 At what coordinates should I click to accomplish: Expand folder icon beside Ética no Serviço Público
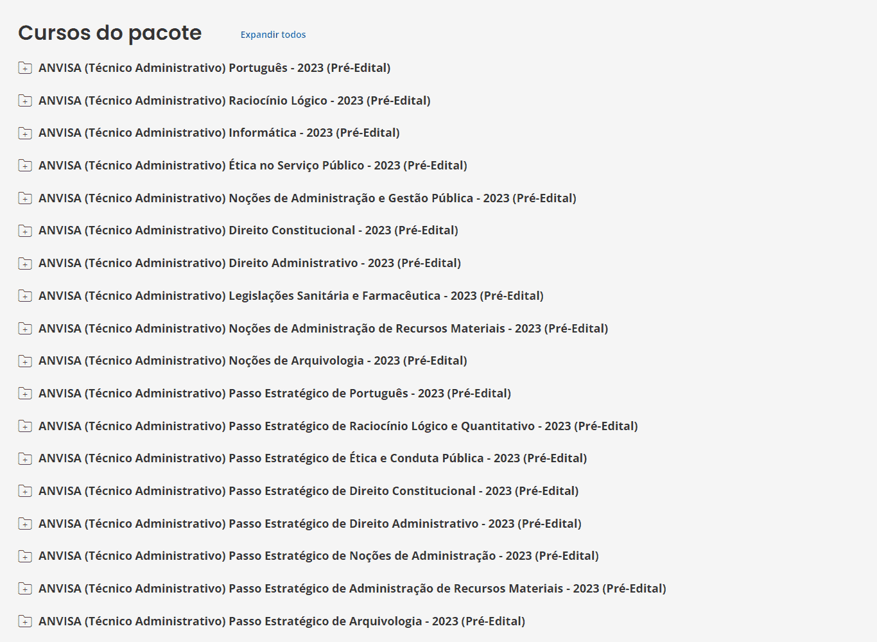click(25, 166)
